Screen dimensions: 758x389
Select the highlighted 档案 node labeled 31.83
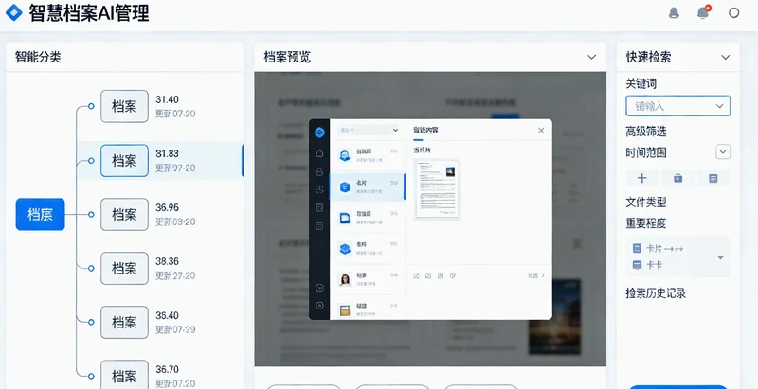[x=124, y=160]
